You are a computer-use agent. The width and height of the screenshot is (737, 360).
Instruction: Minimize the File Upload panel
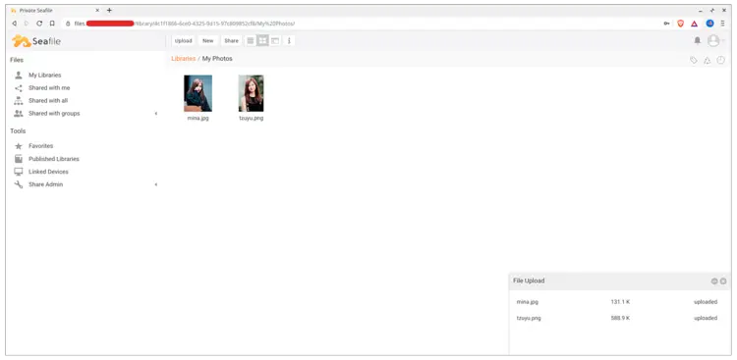(x=714, y=282)
